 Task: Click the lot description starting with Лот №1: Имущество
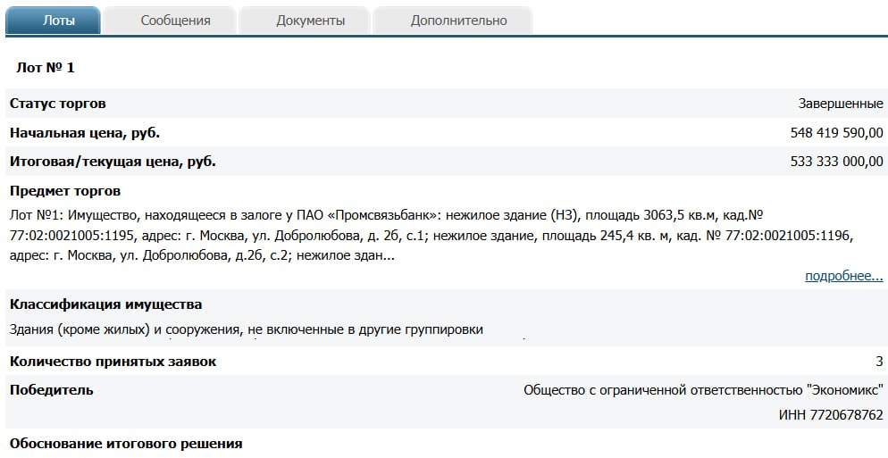pos(429,236)
